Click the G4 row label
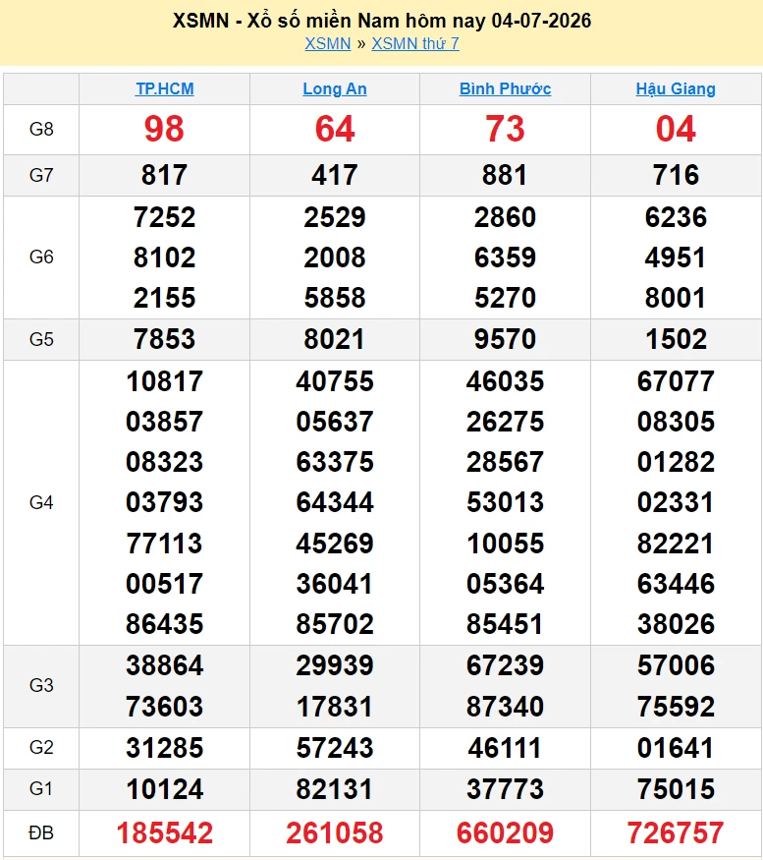This screenshot has height=860, width=763. (x=41, y=502)
